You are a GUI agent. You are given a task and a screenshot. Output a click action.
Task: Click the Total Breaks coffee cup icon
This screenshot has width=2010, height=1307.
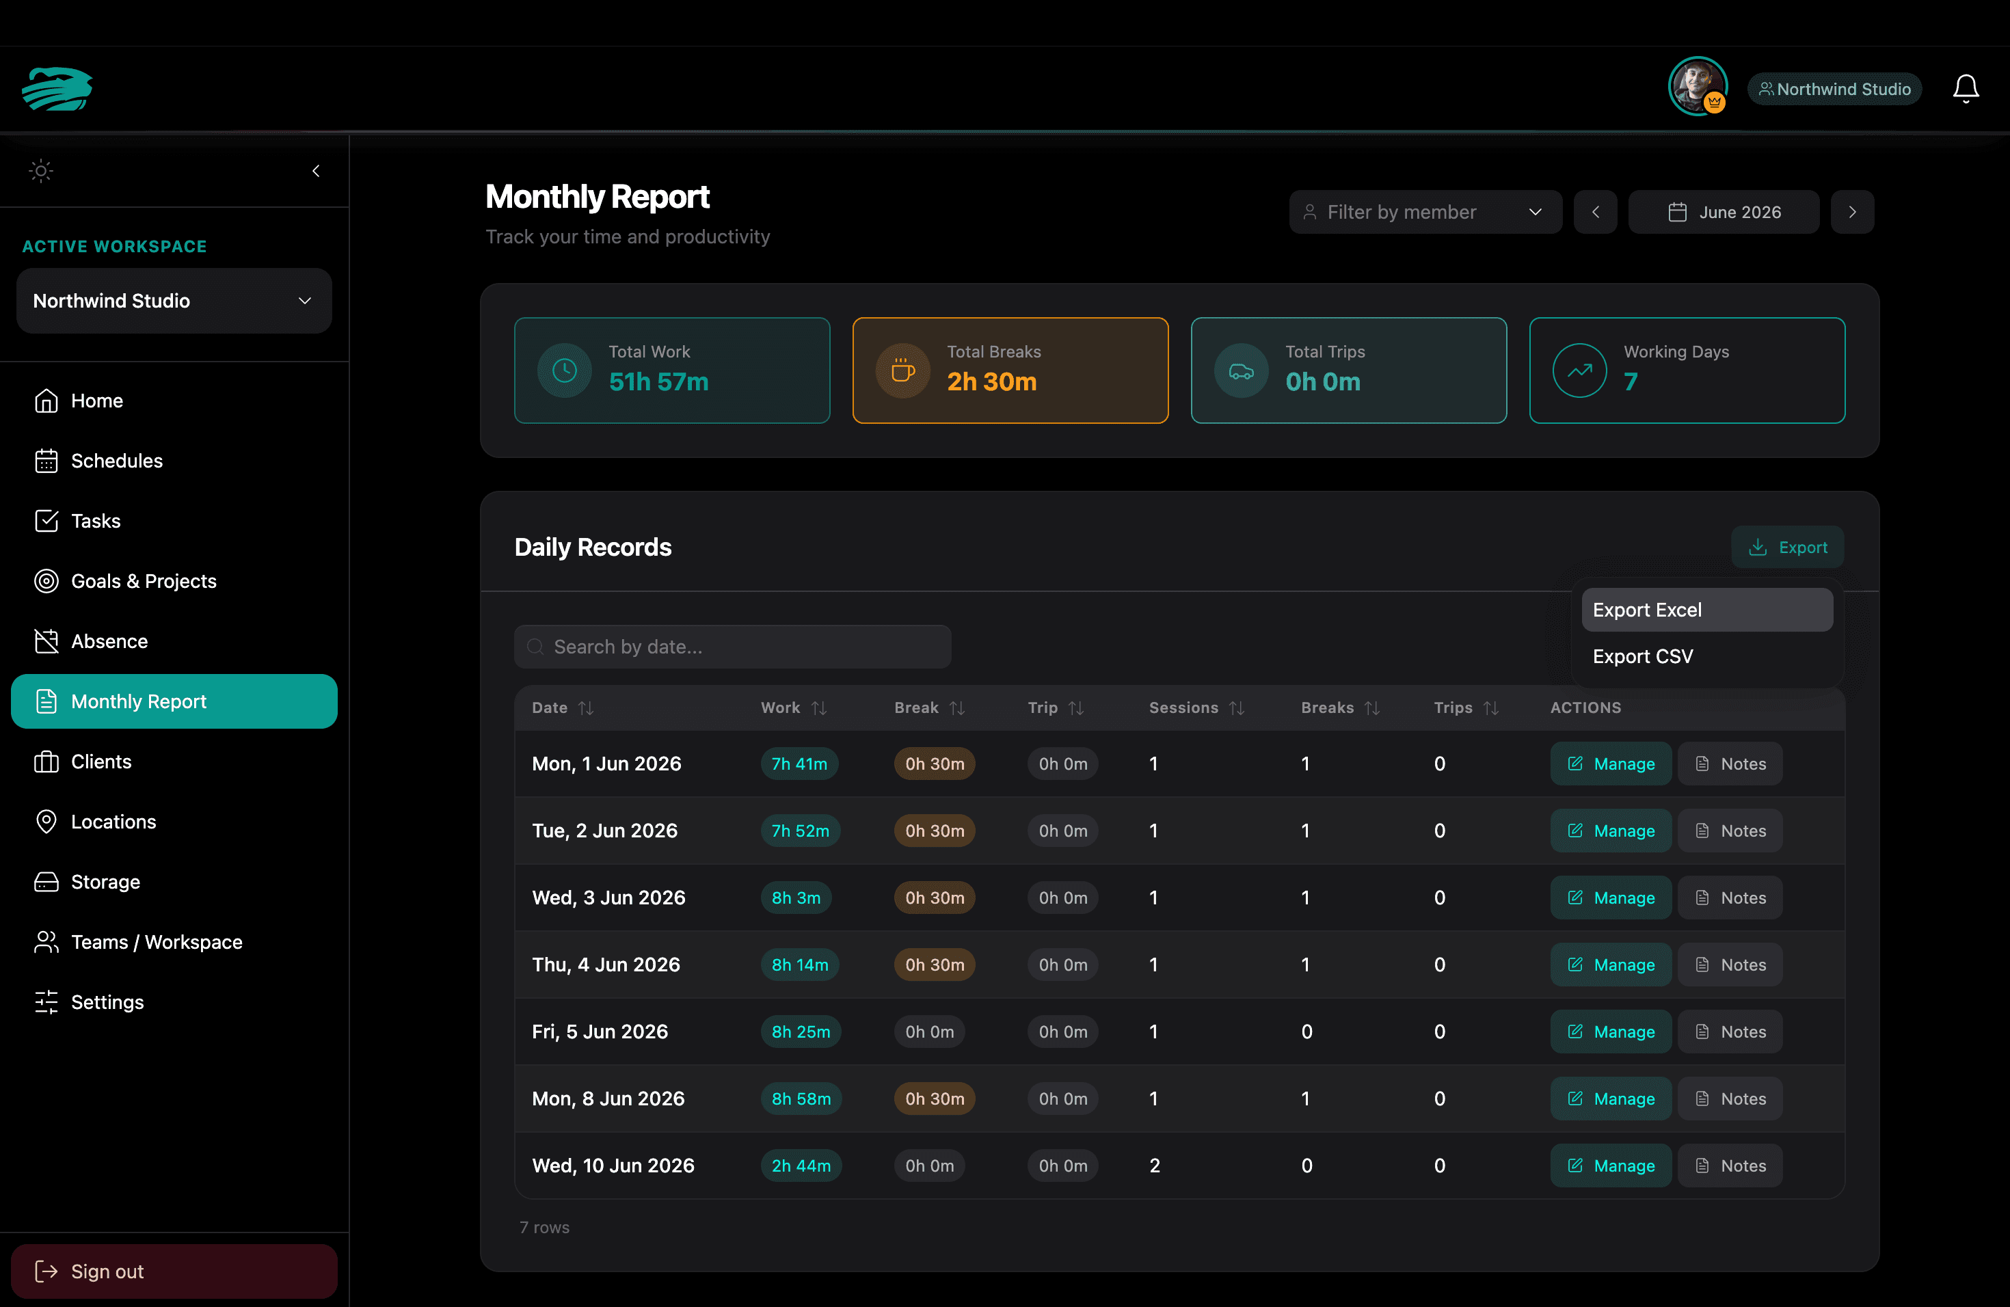pyautogui.click(x=903, y=370)
